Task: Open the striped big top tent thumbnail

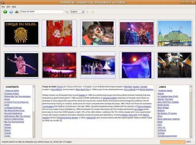Action: (x=175, y=33)
